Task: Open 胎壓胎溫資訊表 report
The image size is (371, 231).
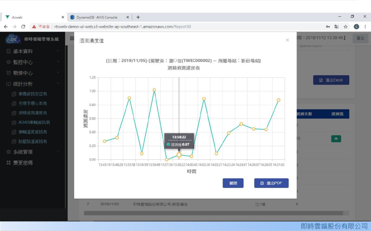Action: click(x=33, y=141)
